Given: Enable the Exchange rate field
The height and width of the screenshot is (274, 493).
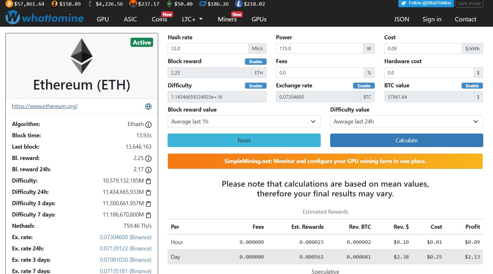Looking at the screenshot, I should (x=364, y=86).
